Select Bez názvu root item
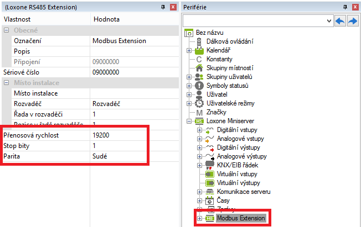This screenshot has height=227, width=361. [x=209, y=33]
